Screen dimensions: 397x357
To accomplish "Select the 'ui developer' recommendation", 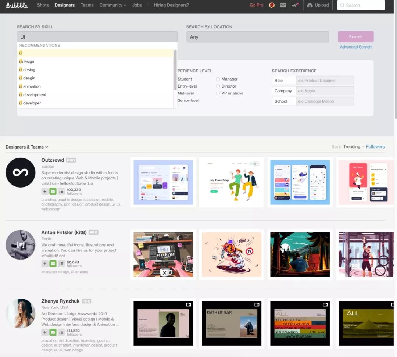I will coord(95,103).
